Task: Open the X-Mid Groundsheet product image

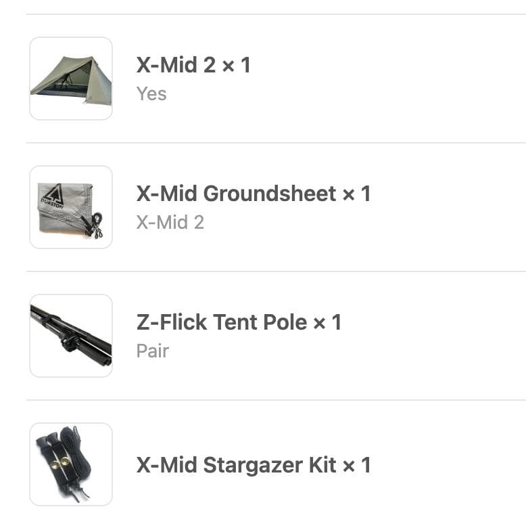Action: pos(71,207)
